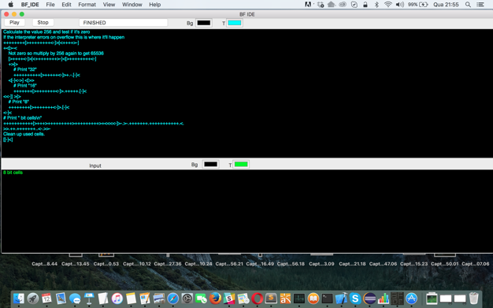Open the File menu

(x=50, y=5)
